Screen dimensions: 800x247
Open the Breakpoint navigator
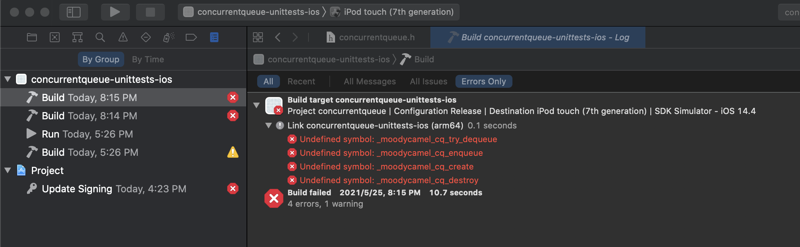pyautogui.click(x=191, y=37)
